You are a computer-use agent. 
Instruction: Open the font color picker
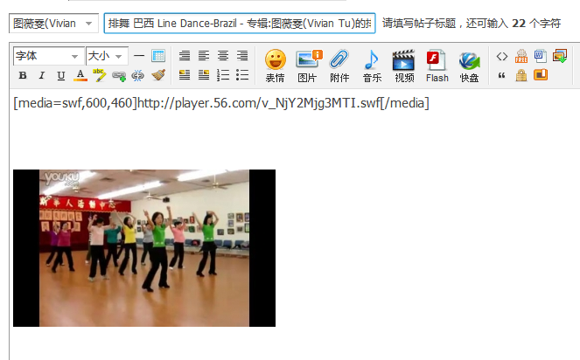80,75
